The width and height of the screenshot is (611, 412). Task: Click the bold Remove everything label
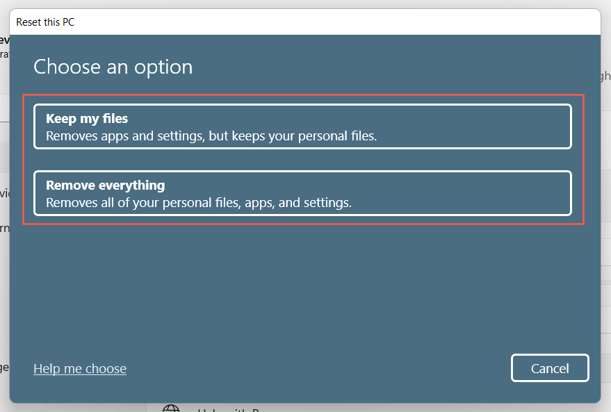pyautogui.click(x=105, y=186)
